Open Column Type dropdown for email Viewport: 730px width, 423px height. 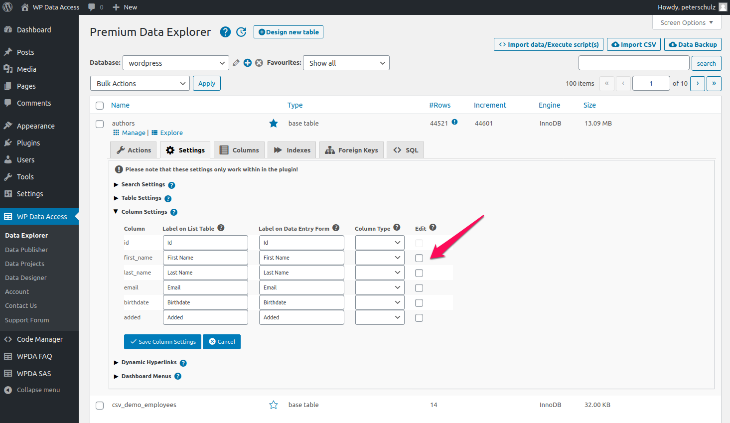(x=380, y=287)
